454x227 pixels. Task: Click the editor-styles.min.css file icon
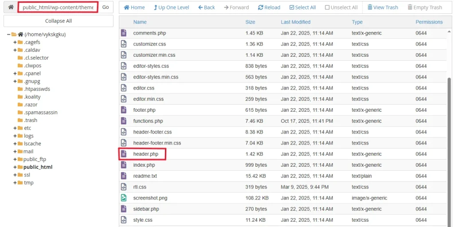[124, 77]
